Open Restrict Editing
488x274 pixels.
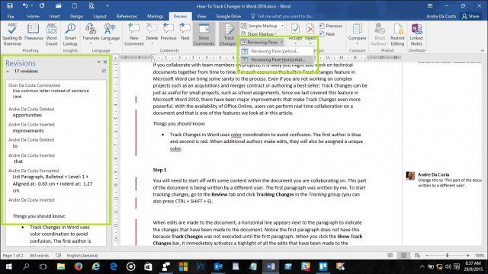(397, 34)
